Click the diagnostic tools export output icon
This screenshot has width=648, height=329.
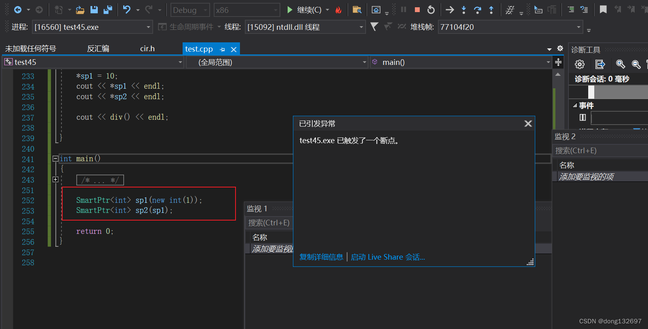pyautogui.click(x=600, y=64)
